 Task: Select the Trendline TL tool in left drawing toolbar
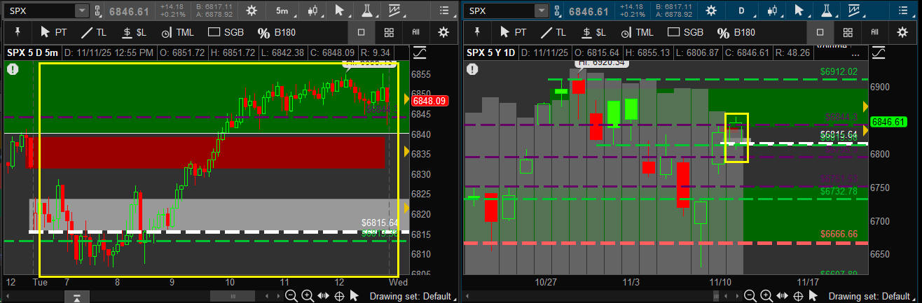click(x=93, y=32)
